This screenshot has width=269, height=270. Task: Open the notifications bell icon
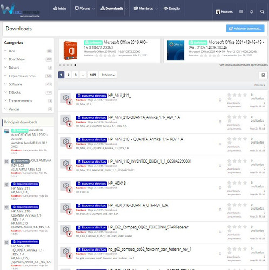pos(252,12)
